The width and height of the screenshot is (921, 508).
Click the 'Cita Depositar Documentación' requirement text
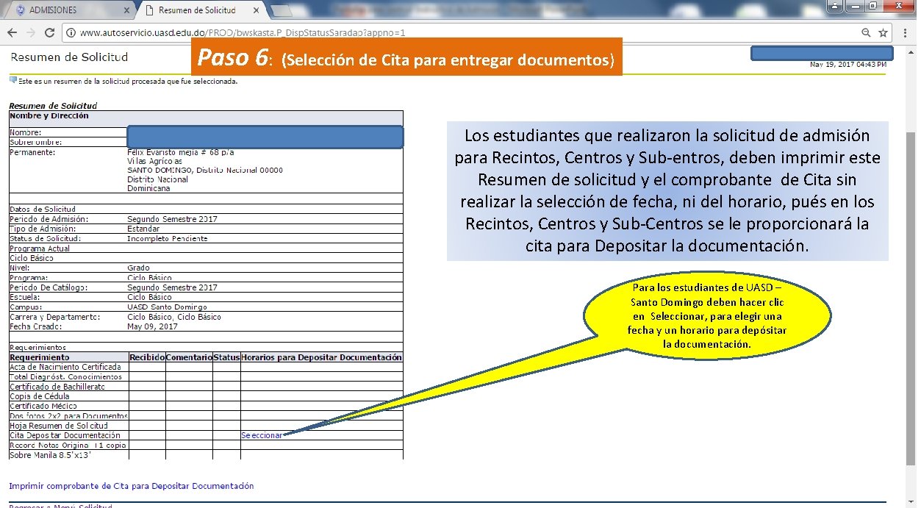[x=65, y=435]
